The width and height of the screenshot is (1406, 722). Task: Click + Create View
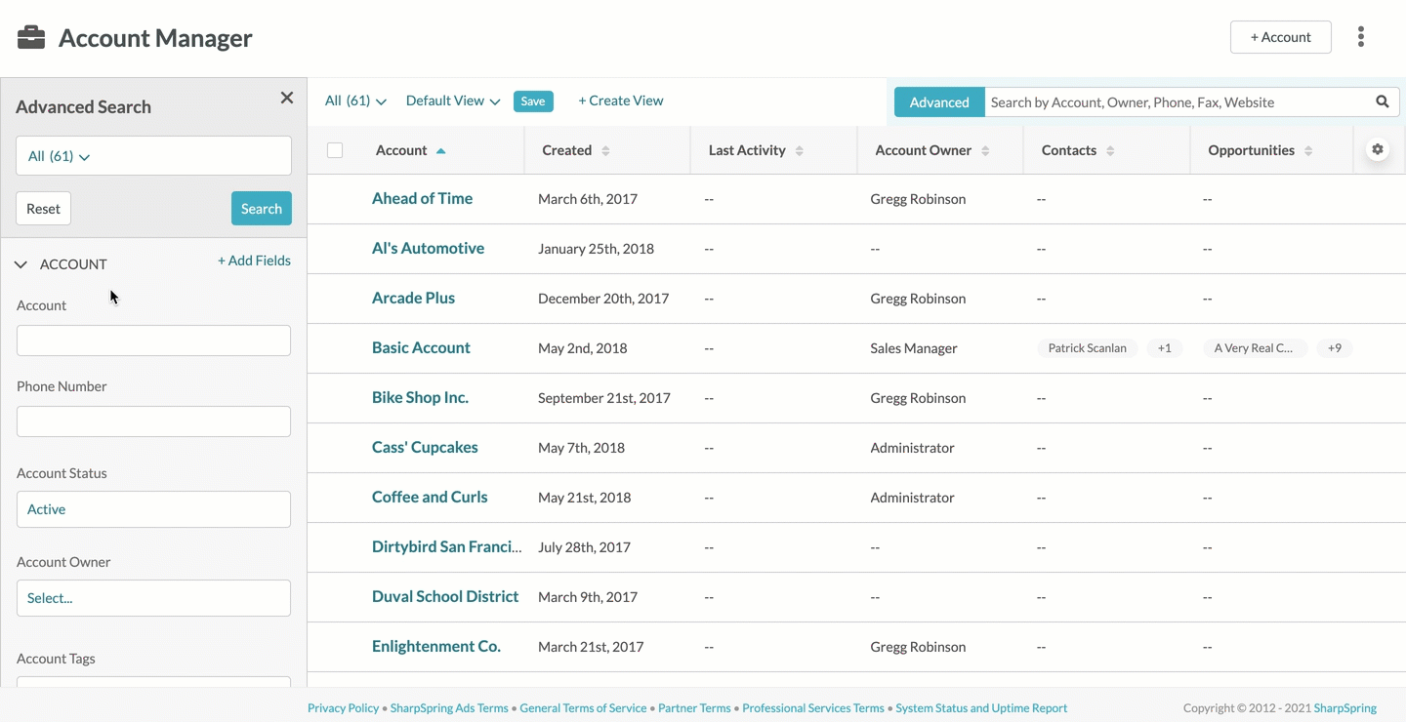[x=621, y=100]
